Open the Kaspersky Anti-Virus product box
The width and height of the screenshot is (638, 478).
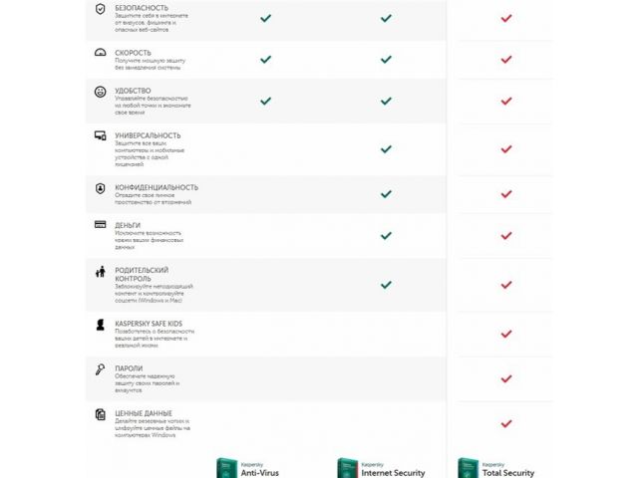[x=243, y=468]
